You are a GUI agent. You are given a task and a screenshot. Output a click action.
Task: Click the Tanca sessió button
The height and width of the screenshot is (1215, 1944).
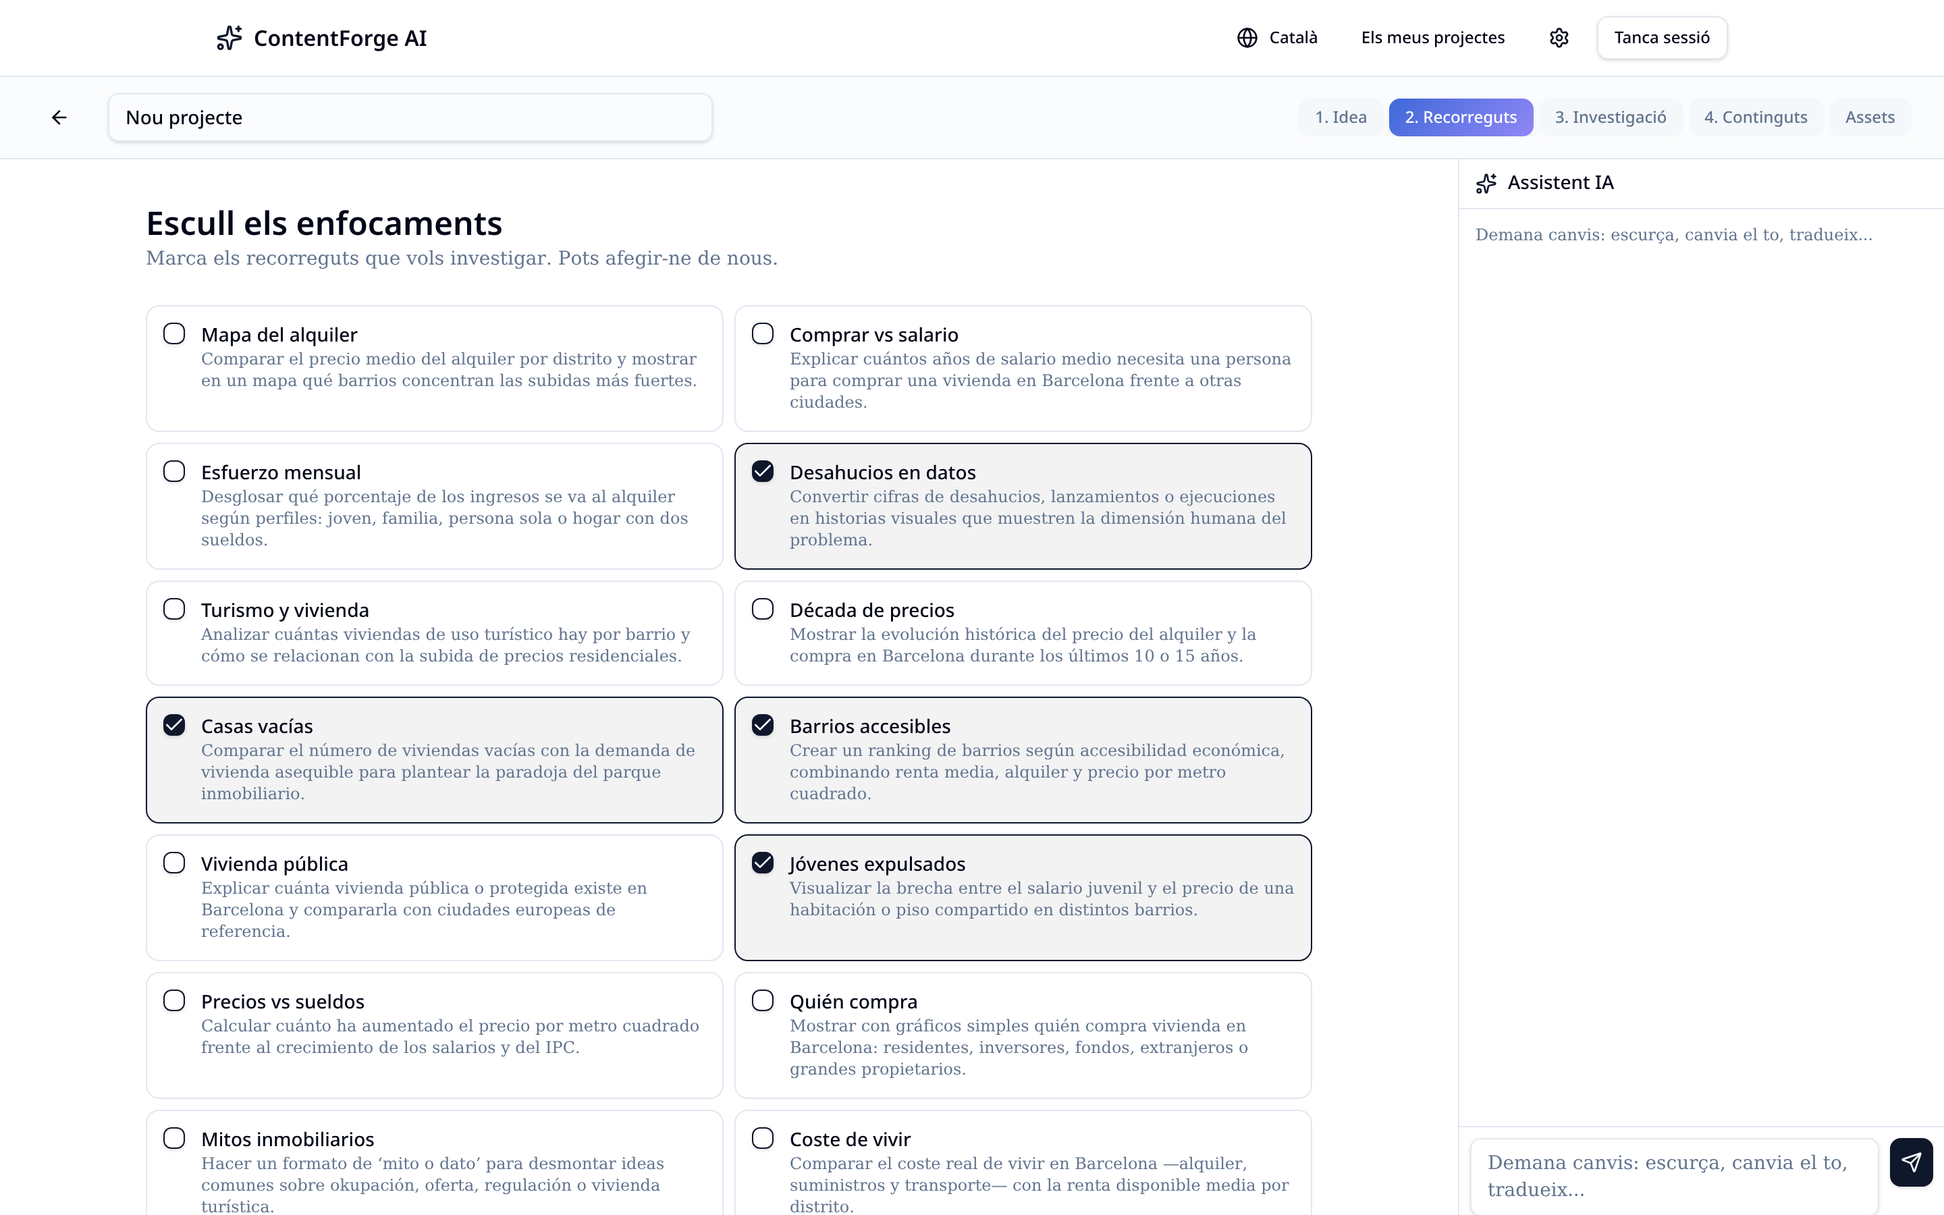coord(1661,38)
